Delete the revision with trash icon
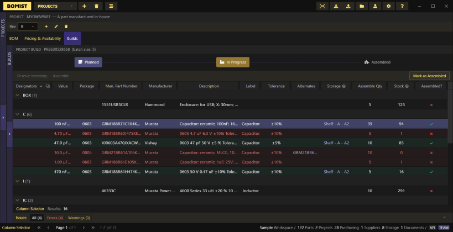The image size is (453, 232). coord(66,27)
